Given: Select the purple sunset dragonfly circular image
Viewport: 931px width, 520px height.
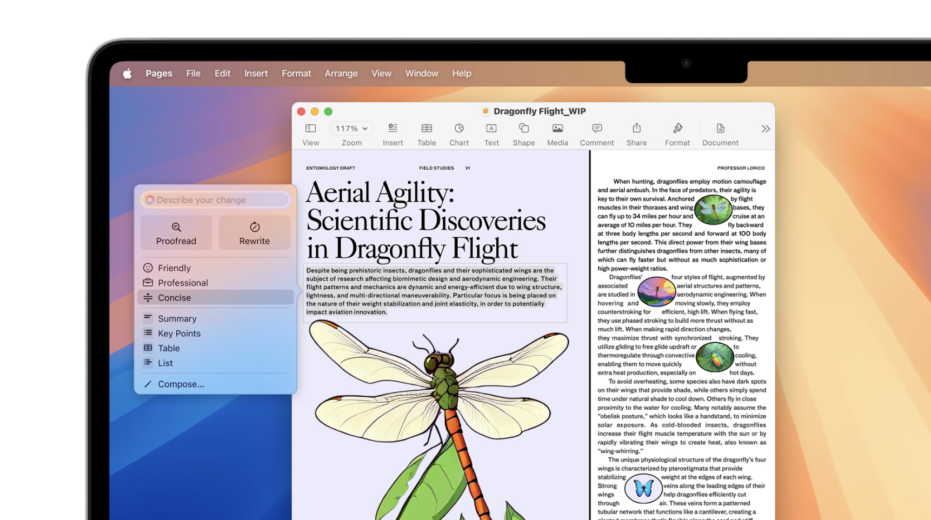Looking at the screenshot, I should pos(656,291).
